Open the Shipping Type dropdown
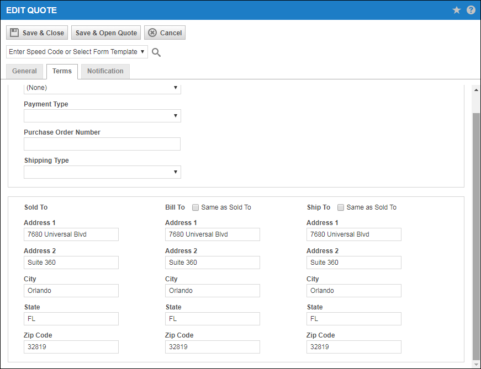 pyautogui.click(x=102, y=172)
